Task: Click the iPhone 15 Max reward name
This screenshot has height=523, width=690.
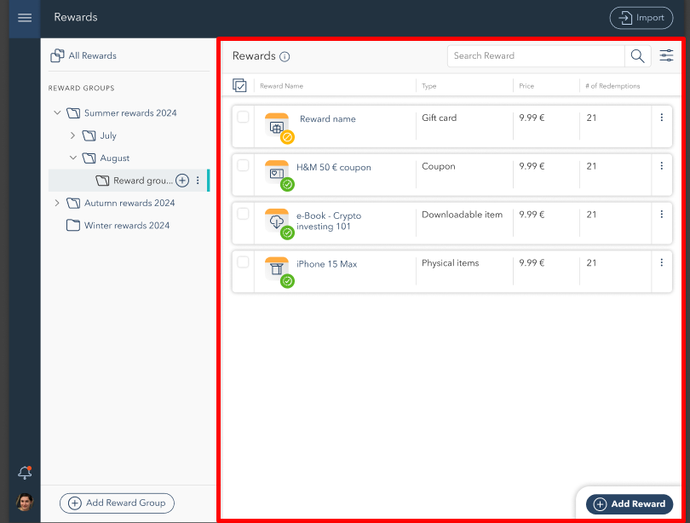Action: pos(326,264)
